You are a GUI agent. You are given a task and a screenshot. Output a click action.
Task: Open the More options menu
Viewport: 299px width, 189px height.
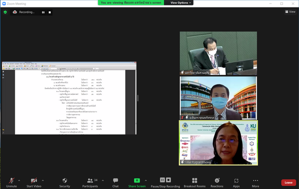point(255,183)
